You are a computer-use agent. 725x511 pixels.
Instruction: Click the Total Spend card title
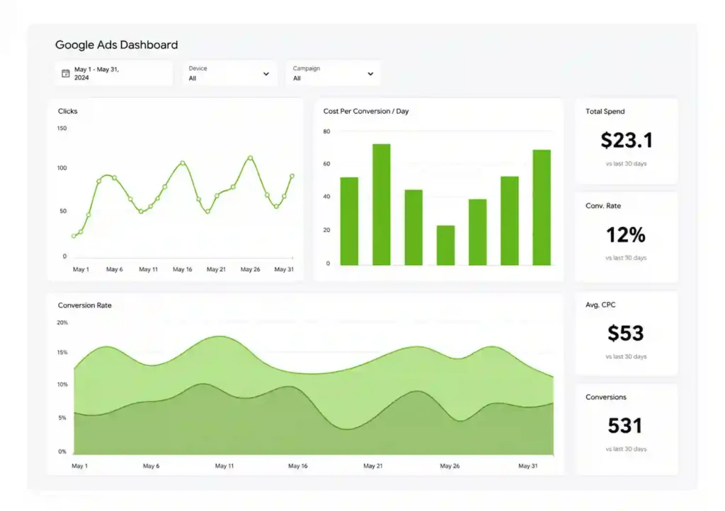[605, 111]
